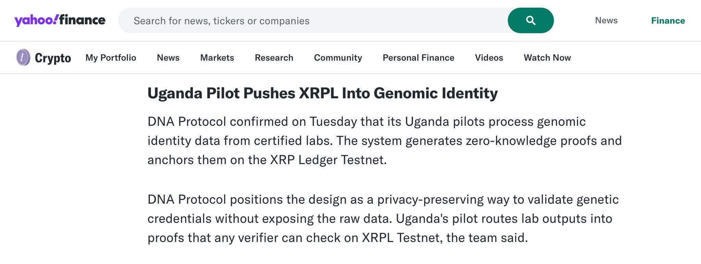The width and height of the screenshot is (701, 264).
Task: Click the Uganda Pilot Pushes XRPL headline
Action: 322,93
